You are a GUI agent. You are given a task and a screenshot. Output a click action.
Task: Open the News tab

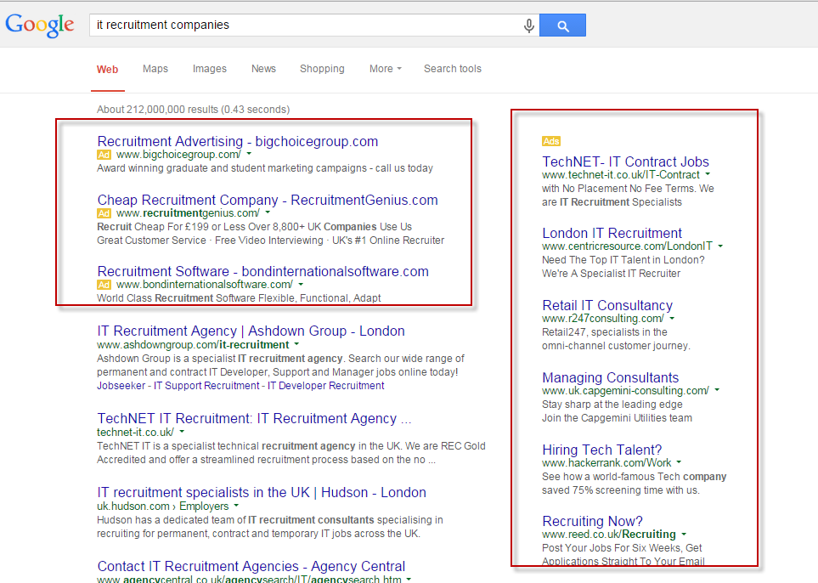click(263, 69)
